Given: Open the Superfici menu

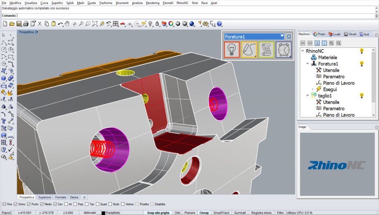Looking at the screenshot, I should point(57,3).
